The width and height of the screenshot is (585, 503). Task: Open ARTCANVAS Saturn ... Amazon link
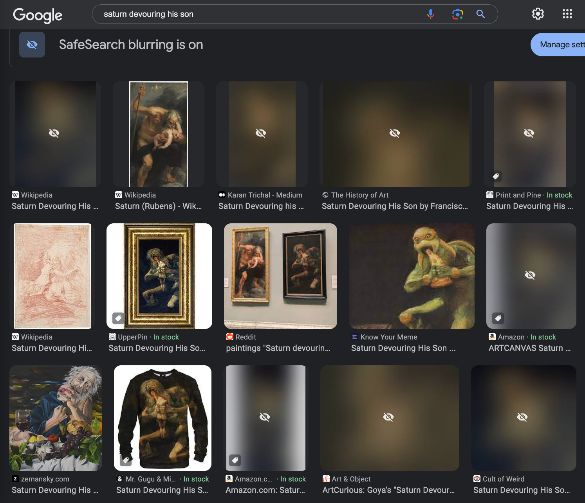pyautogui.click(x=530, y=348)
